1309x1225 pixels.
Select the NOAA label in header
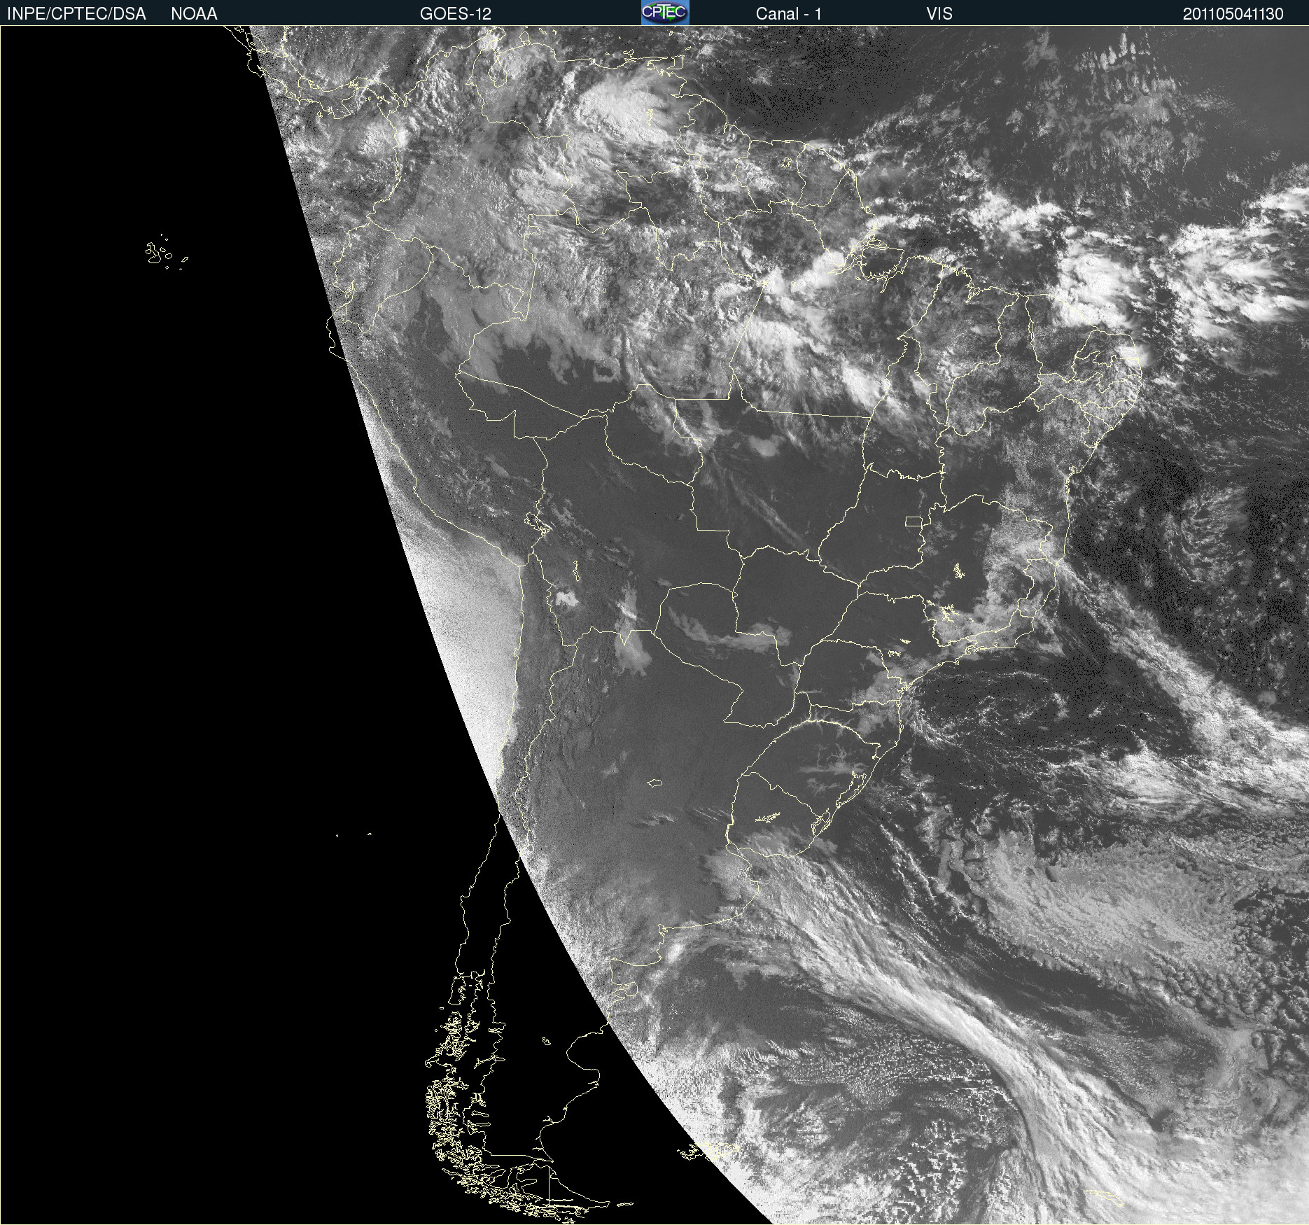pyautogui.click(x=194, y=14)
